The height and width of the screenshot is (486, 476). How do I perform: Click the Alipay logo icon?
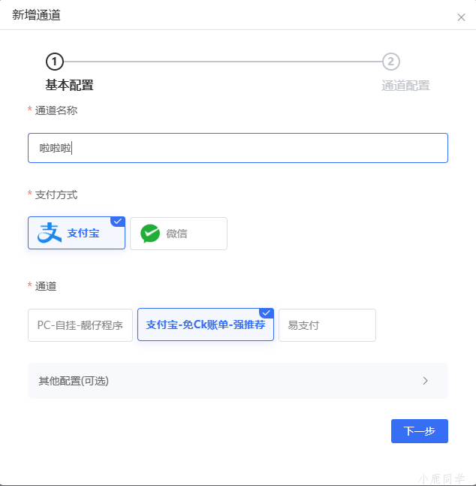tap(50, 234)
